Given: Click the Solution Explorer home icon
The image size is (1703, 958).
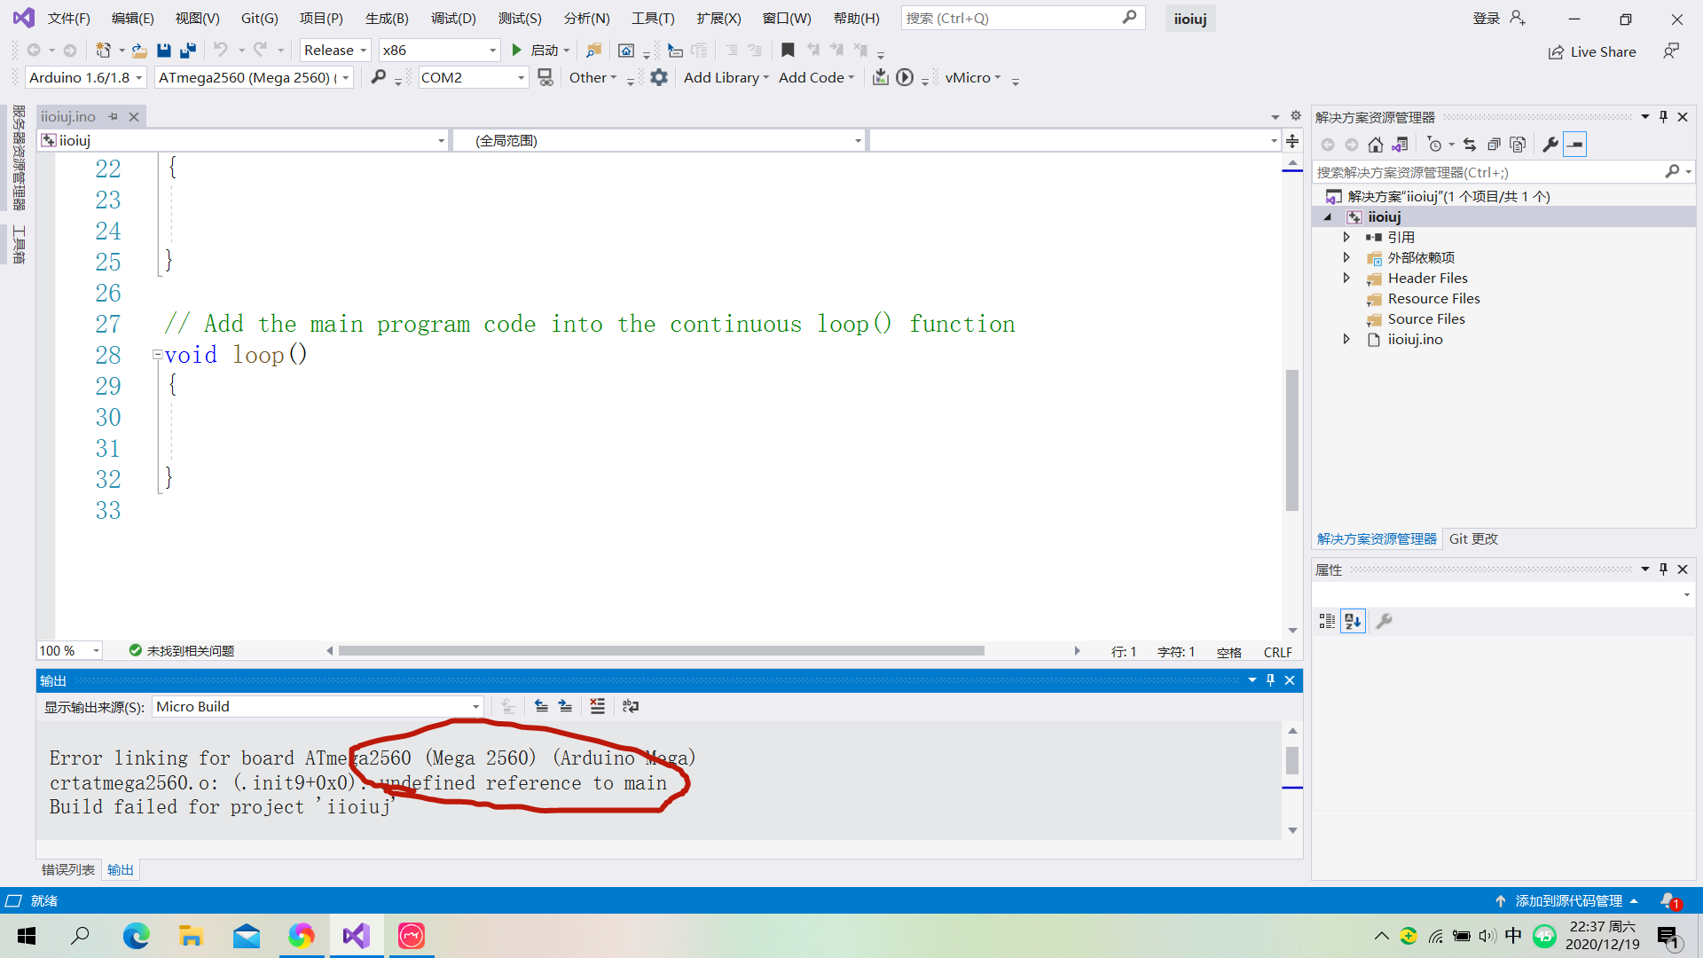Looking at the screenshot, I should 1375,145.
